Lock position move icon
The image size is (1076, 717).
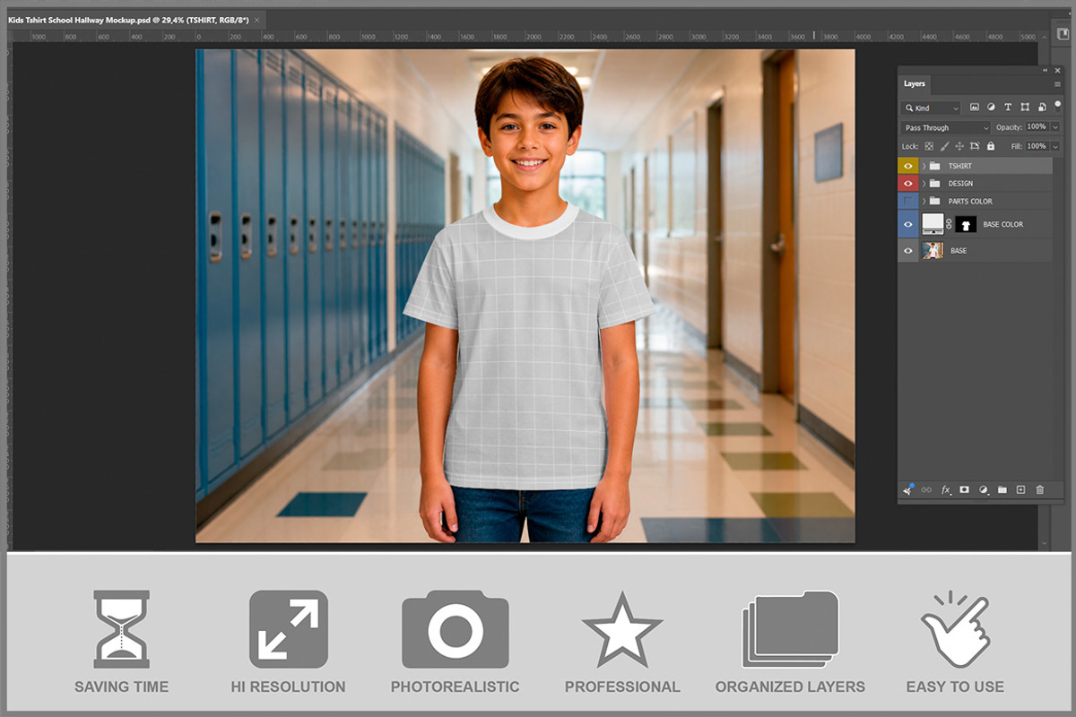tap(960, 146)
